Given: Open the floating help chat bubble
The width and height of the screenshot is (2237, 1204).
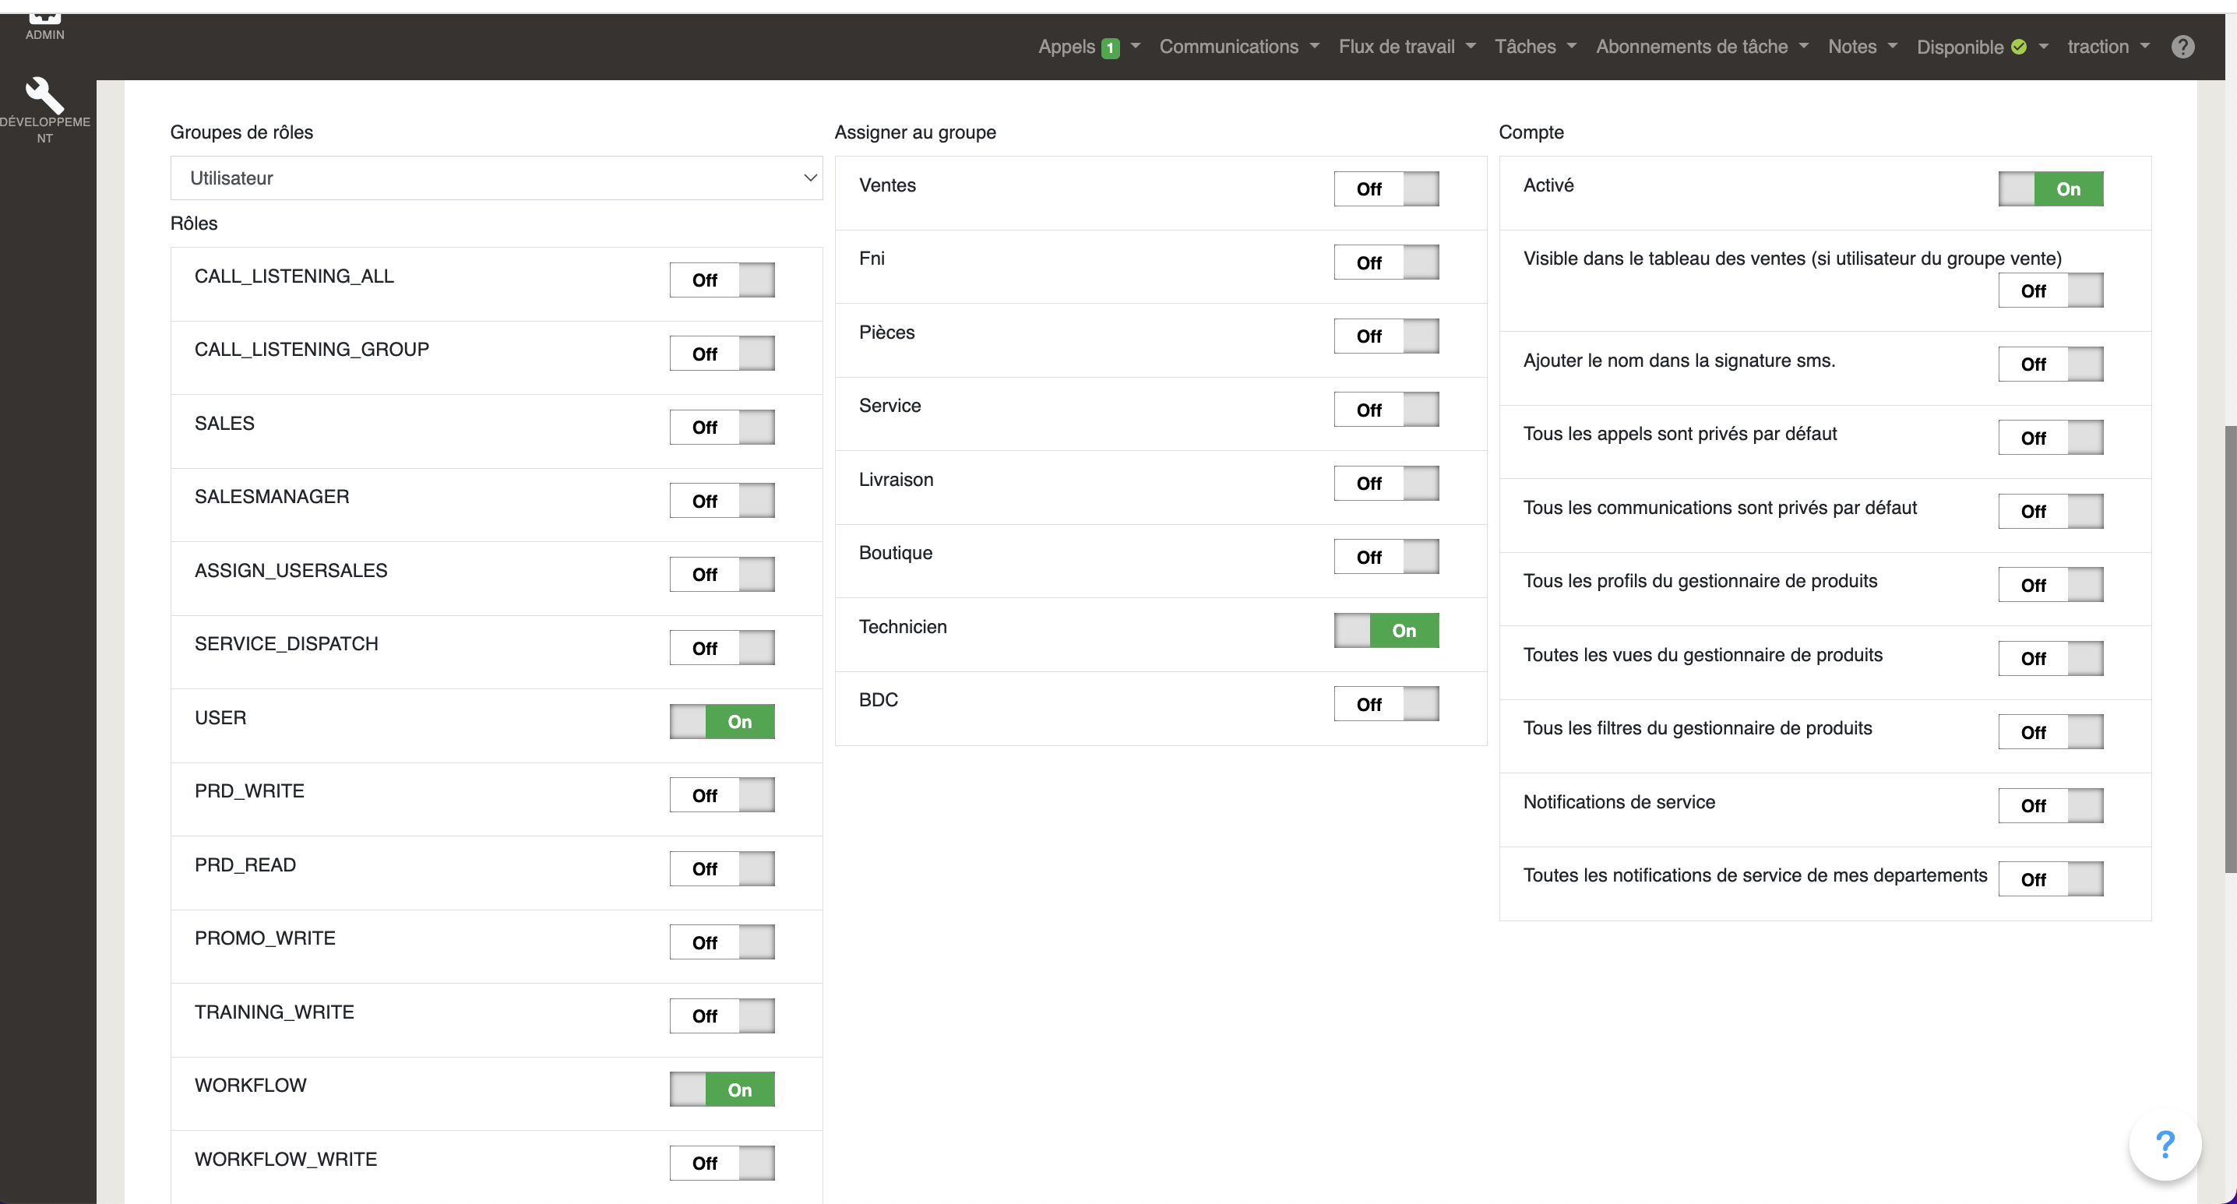Looking at the screenshot, I should 2165,1144.
